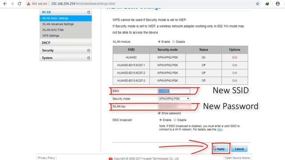Open the Security menu section
The image size is (285, 160).
pos(65,50)
